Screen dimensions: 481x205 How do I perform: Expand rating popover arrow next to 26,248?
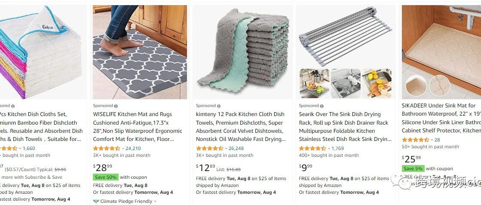click(x=225, y=149)
